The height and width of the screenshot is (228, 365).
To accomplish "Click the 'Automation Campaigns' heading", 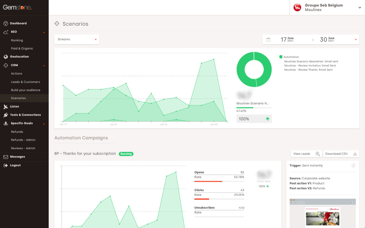I will 81,138.
